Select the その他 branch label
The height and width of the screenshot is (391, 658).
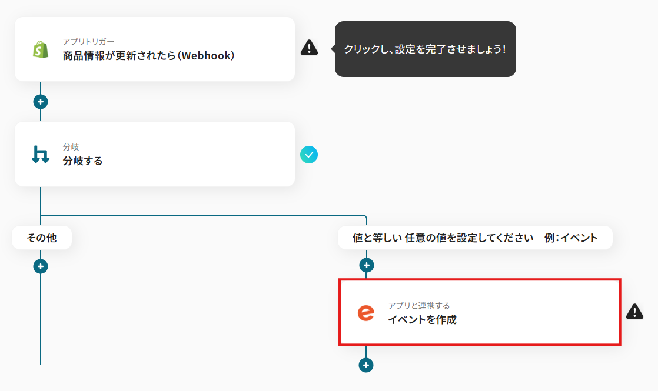point(42,238)
